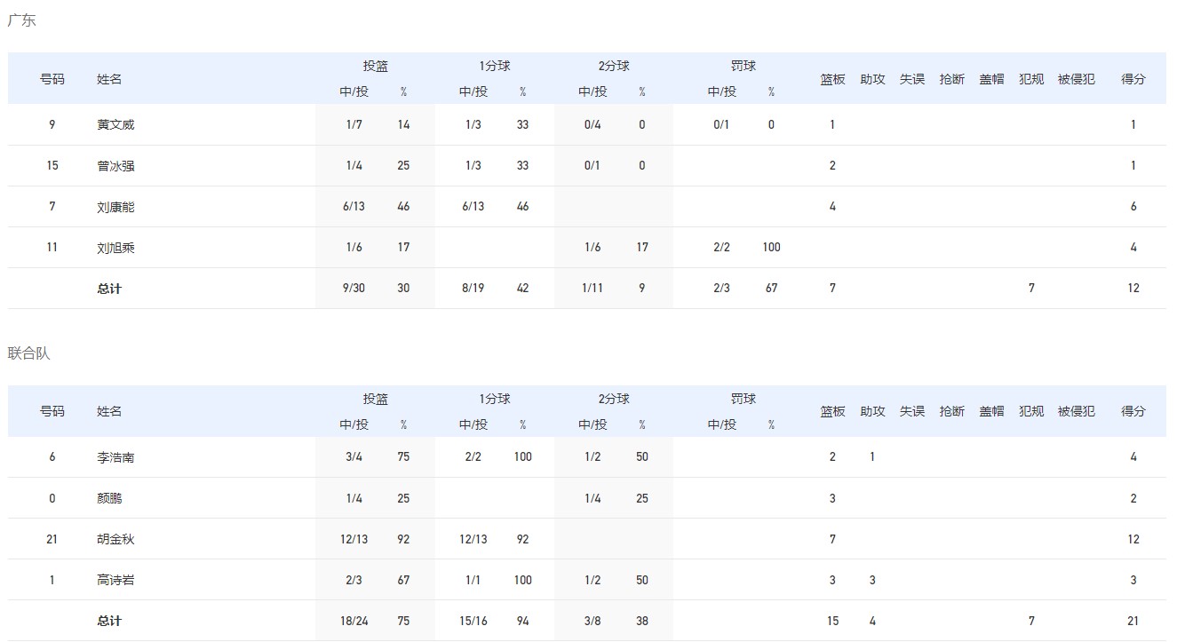Click 广东 total 2-point shots 1/11

click(592, 288)
